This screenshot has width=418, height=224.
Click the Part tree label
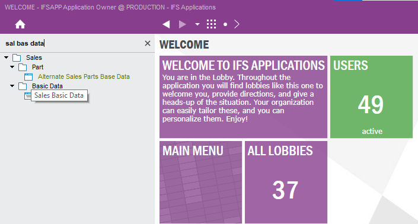tap(37, 67)
